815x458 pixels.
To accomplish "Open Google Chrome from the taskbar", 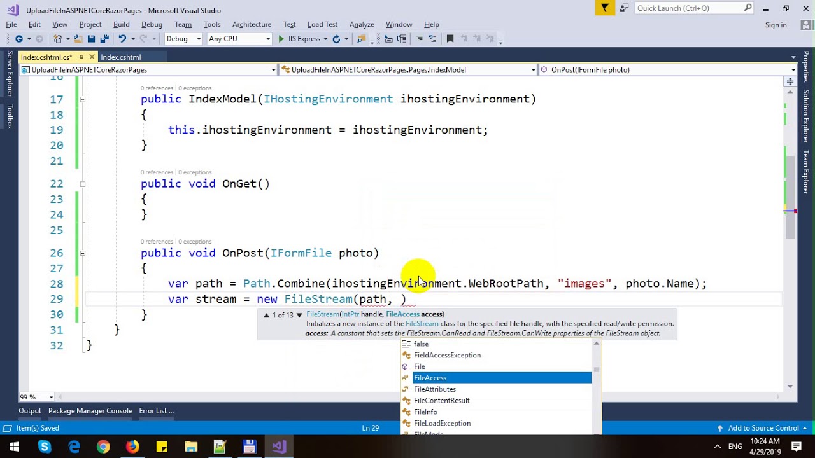I will 103,447.
